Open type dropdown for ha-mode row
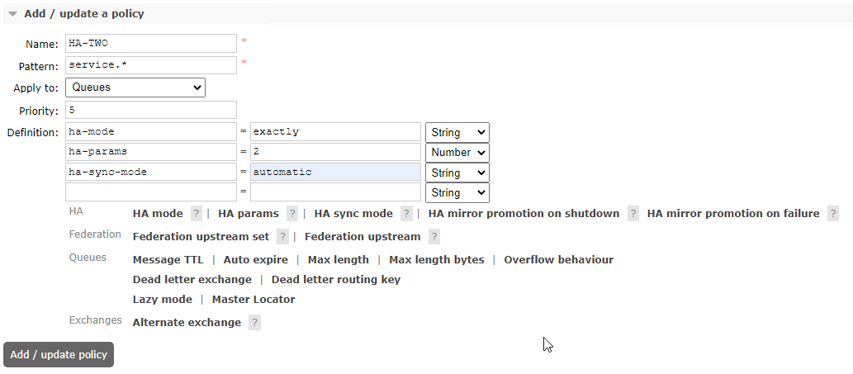Viewport: 853px width, 374px height. coord(457,132)
